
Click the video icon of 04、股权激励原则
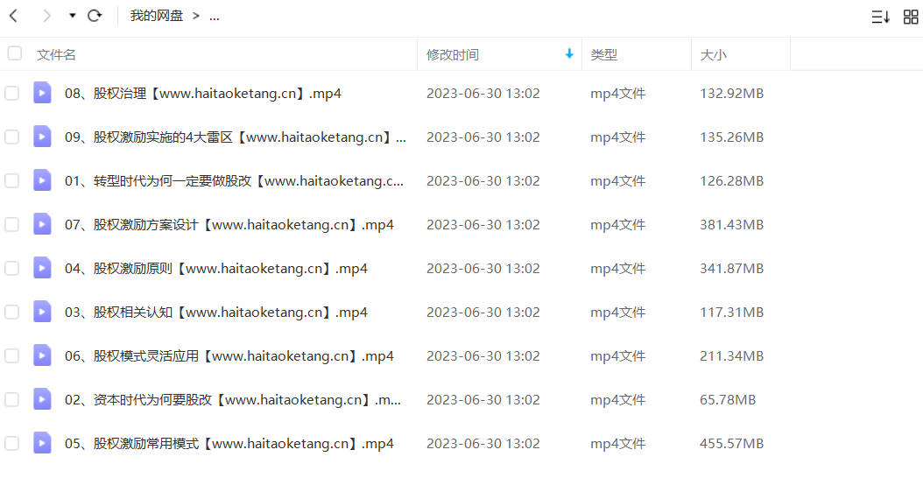42,268
